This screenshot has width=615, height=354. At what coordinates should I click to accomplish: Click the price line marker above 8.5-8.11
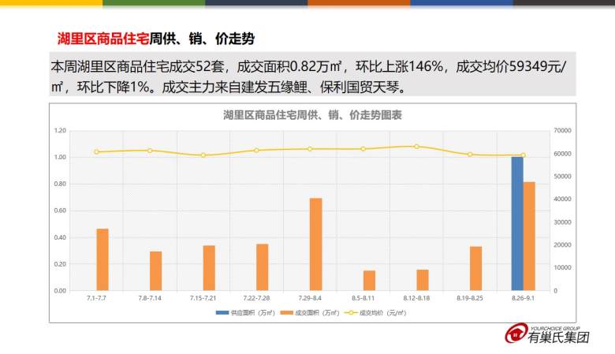(x=363, y=149)
